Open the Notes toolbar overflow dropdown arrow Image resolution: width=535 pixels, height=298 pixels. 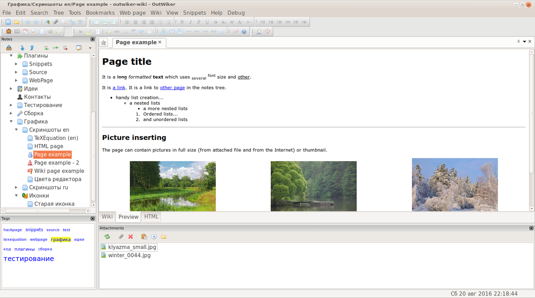pos(90,48)
